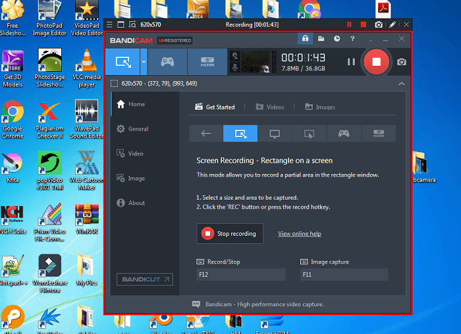Open the About section in sidebar
The height and width of the screenshot is (334, 461).
coord(131,203)
